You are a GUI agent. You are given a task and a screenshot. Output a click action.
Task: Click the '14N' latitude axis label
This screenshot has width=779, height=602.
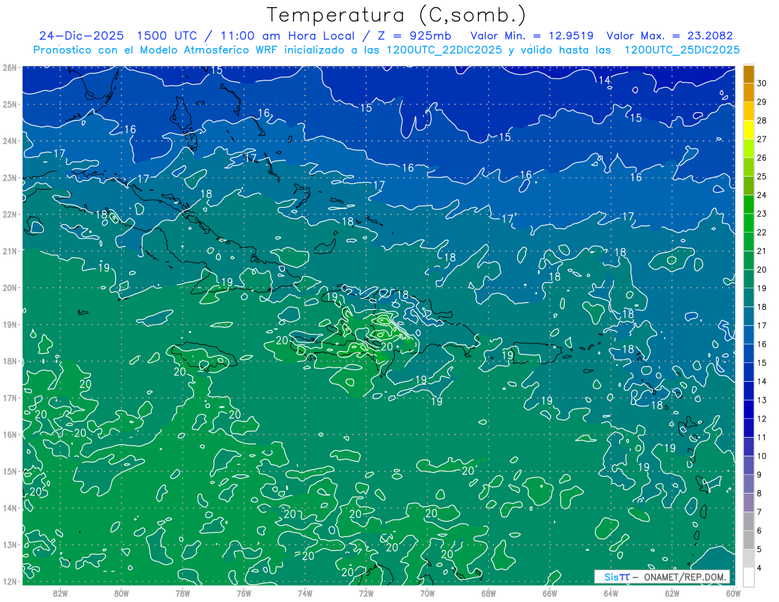(9, 508)
